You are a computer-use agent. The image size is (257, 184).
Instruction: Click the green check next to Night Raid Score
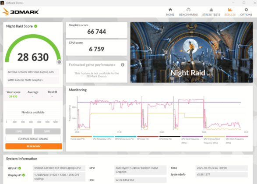pyautogui.click(x=36, y=26)
